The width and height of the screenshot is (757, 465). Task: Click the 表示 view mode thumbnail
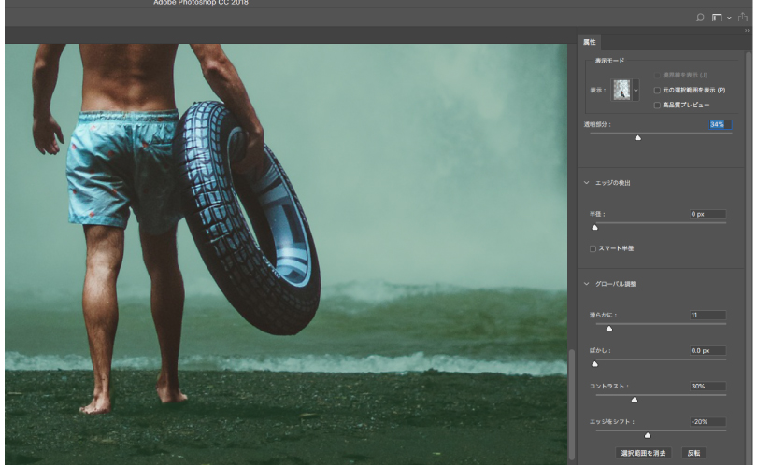(621, 91)
